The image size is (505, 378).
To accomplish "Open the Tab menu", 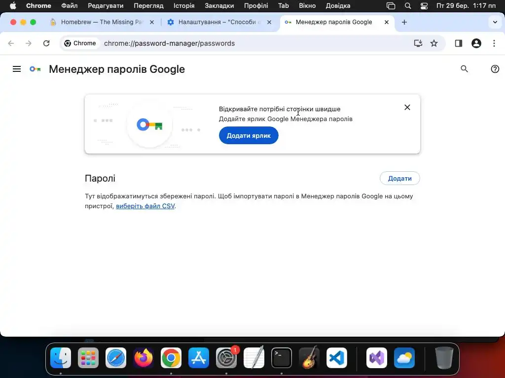I will pyautogui.click(x=284, y=6).
